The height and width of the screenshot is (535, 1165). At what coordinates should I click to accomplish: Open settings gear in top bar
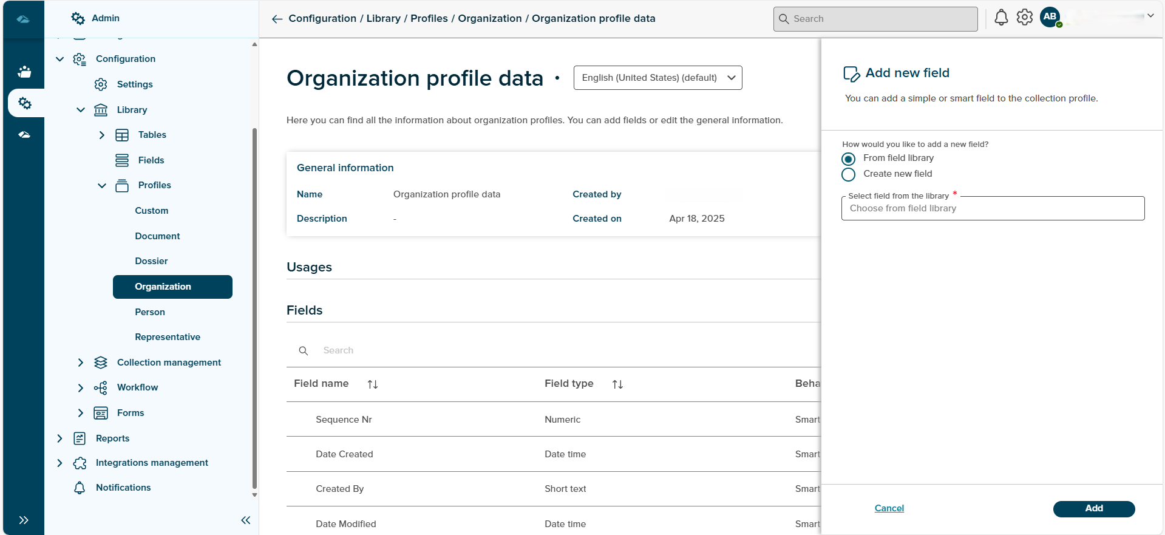tap(1025, 18)
